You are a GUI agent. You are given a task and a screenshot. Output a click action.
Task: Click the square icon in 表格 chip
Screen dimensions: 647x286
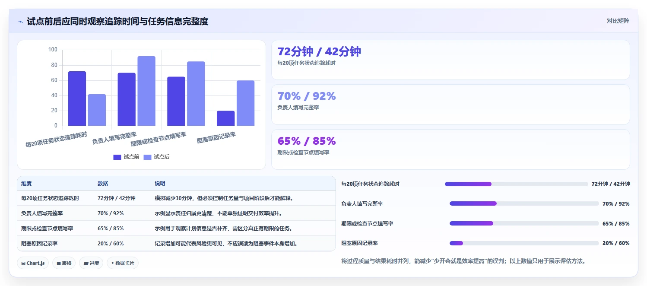(59, 263)
